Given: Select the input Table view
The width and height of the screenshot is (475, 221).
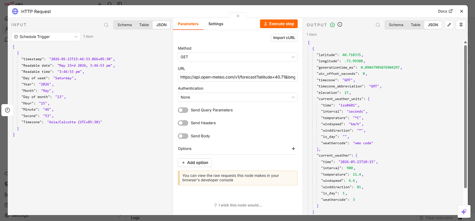Looking at the screenshot, I should [144, 25].
